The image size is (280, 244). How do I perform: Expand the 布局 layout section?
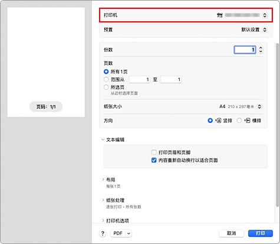pos(103,180)
